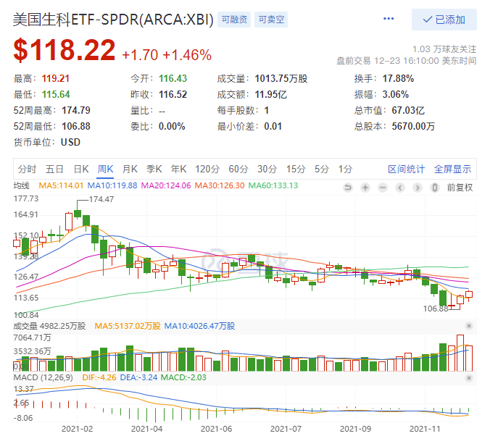Click the undo/reset chart icon
The height and width of the screenshot is (436, 498).
click(x=347, y=188)
